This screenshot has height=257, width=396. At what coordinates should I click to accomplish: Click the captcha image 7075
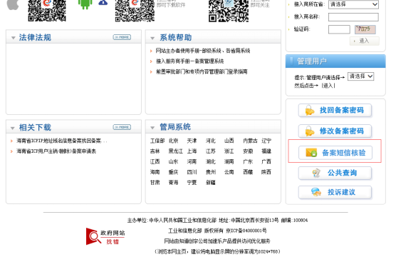click(365, 29)
